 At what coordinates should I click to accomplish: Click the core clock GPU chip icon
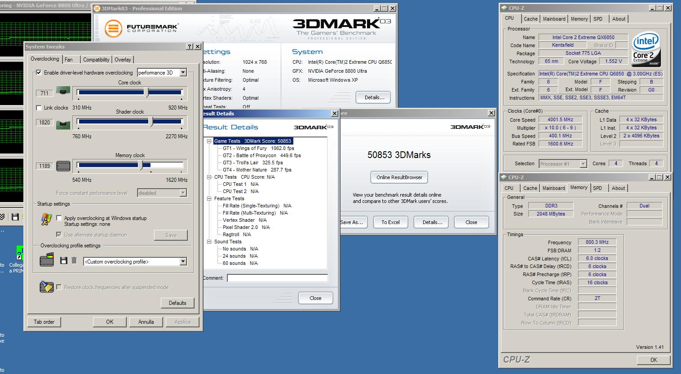pyautogui.click(x=63, y=92)
